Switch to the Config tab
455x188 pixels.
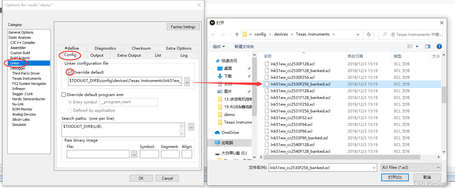pos(70,55)
